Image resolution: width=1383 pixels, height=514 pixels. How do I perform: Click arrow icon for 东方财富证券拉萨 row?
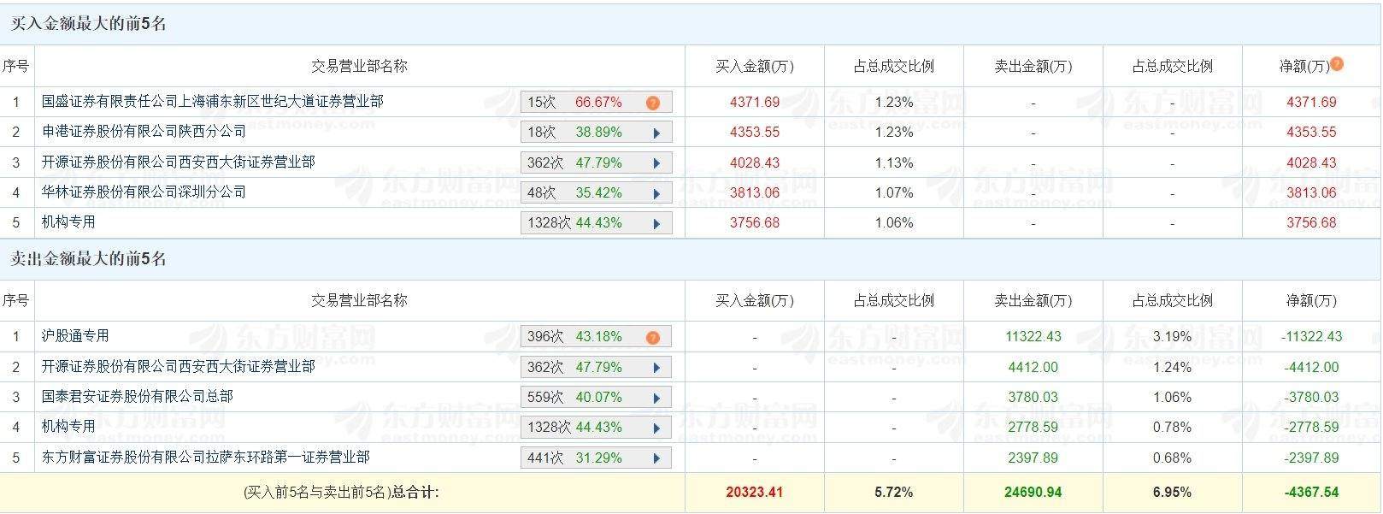point(656,458)
